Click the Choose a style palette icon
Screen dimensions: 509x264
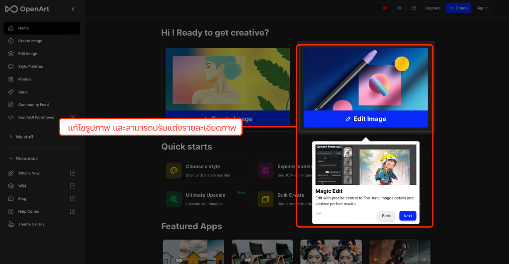click(173, 171)
